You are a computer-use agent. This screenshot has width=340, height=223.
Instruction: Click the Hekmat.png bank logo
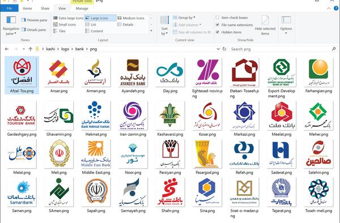point(96,115)
